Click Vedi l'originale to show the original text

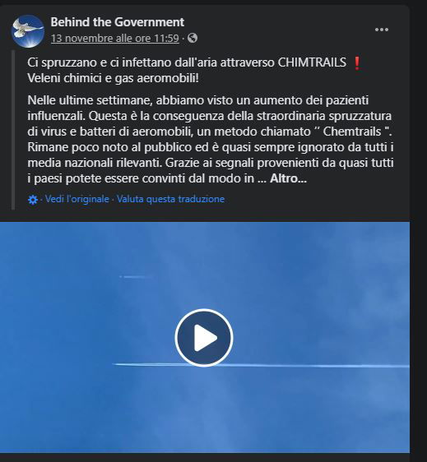pyautogui.click(x=77, y=199)
